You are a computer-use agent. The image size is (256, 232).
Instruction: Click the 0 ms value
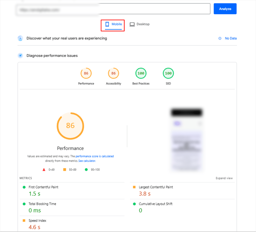(35, 211)
